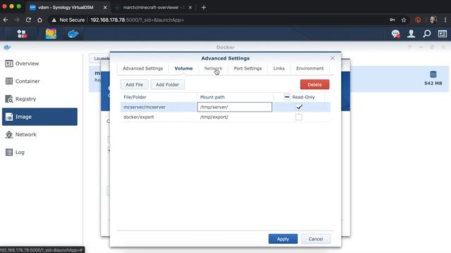Go to the browser home page
This screenshot has height=253, width=451.
click(x=39, y=20)
